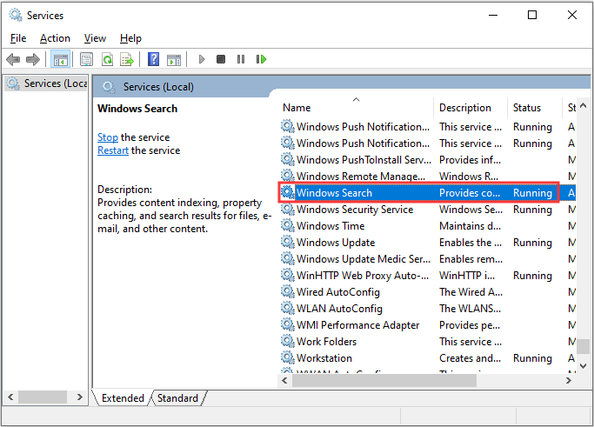Click the list's horizontal scrollbar thumb

(384, 380)
